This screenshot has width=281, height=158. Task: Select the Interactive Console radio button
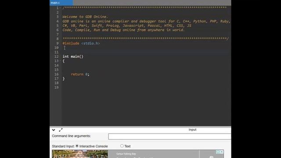(x=77, y=146)
